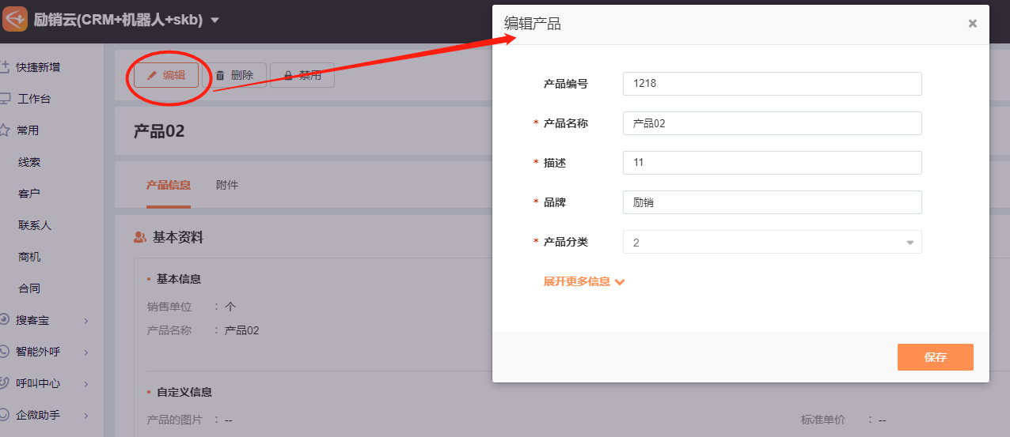Image resolution: width=1010 pixels, height=437 pixels.
Task: Click the 工作台 monitor icon
Action: coord(4,99)
